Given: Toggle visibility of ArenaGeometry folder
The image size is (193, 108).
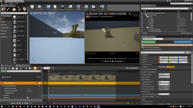Looking at the screenshot, I should point(142,15).
